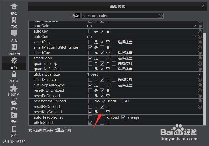Reset resetEqOnLoad with its circle-X icon

pyautogui.click(x=200, y=96)
